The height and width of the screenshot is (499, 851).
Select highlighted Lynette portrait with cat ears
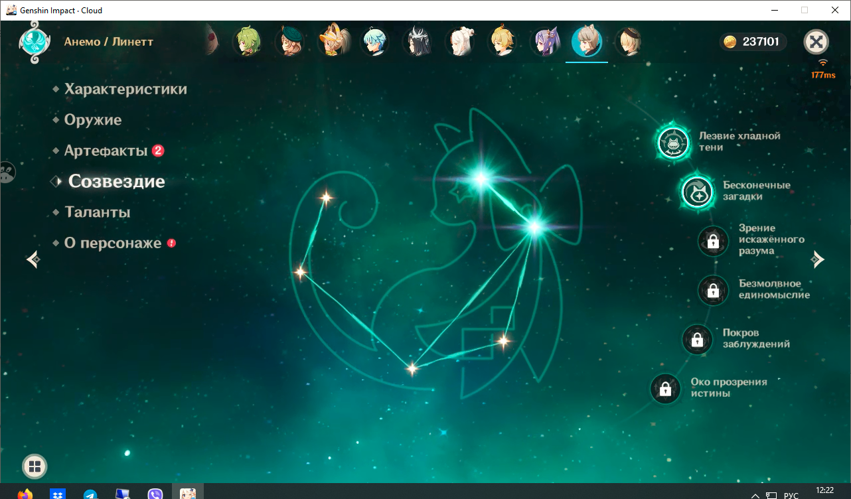(587, 41)
